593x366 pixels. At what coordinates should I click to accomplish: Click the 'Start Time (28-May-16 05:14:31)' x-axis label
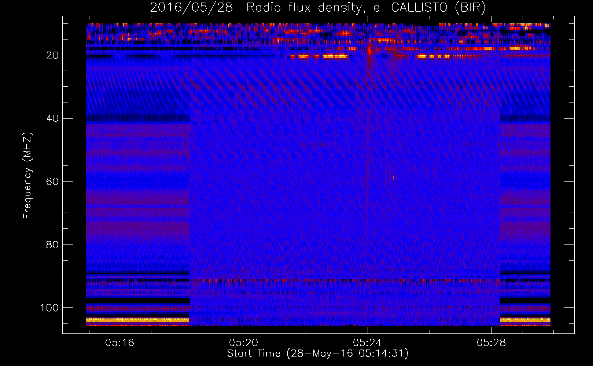click(318, 354)
